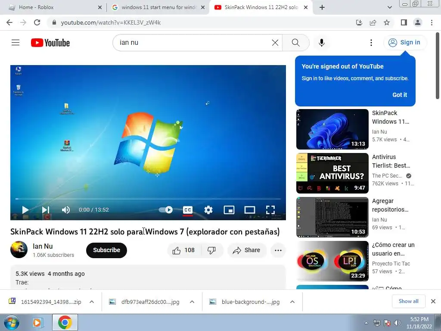This screenshot has width=441, height=331.
Task: Click the taskbar clock 5:52 PM
Action: (419, 323)
